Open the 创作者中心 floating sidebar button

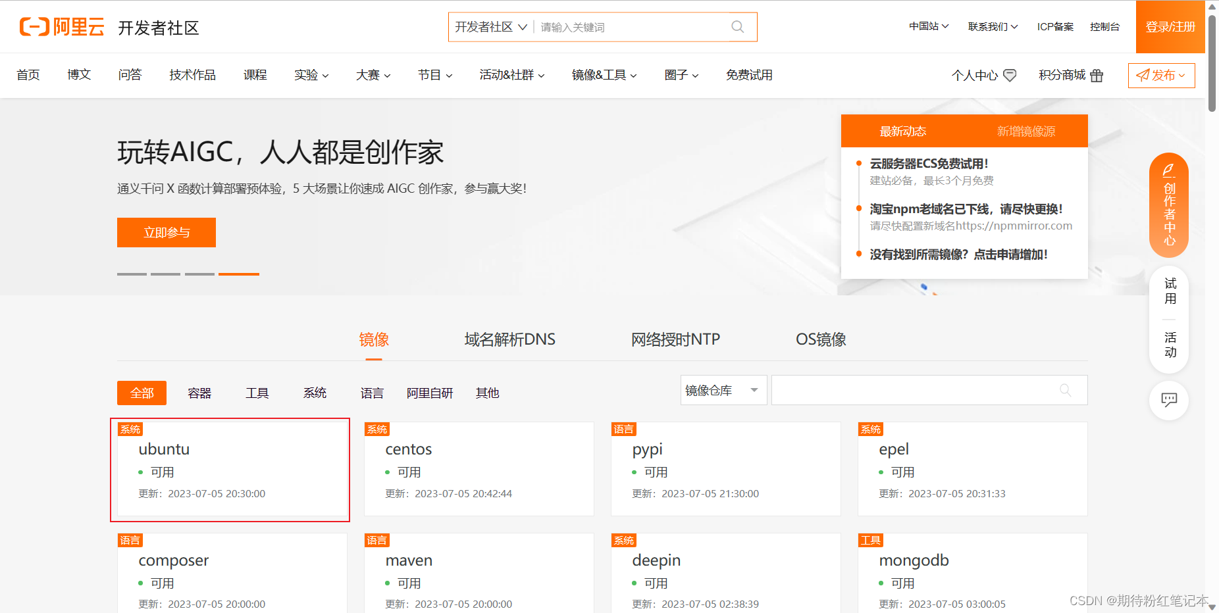click(1169, 205)
